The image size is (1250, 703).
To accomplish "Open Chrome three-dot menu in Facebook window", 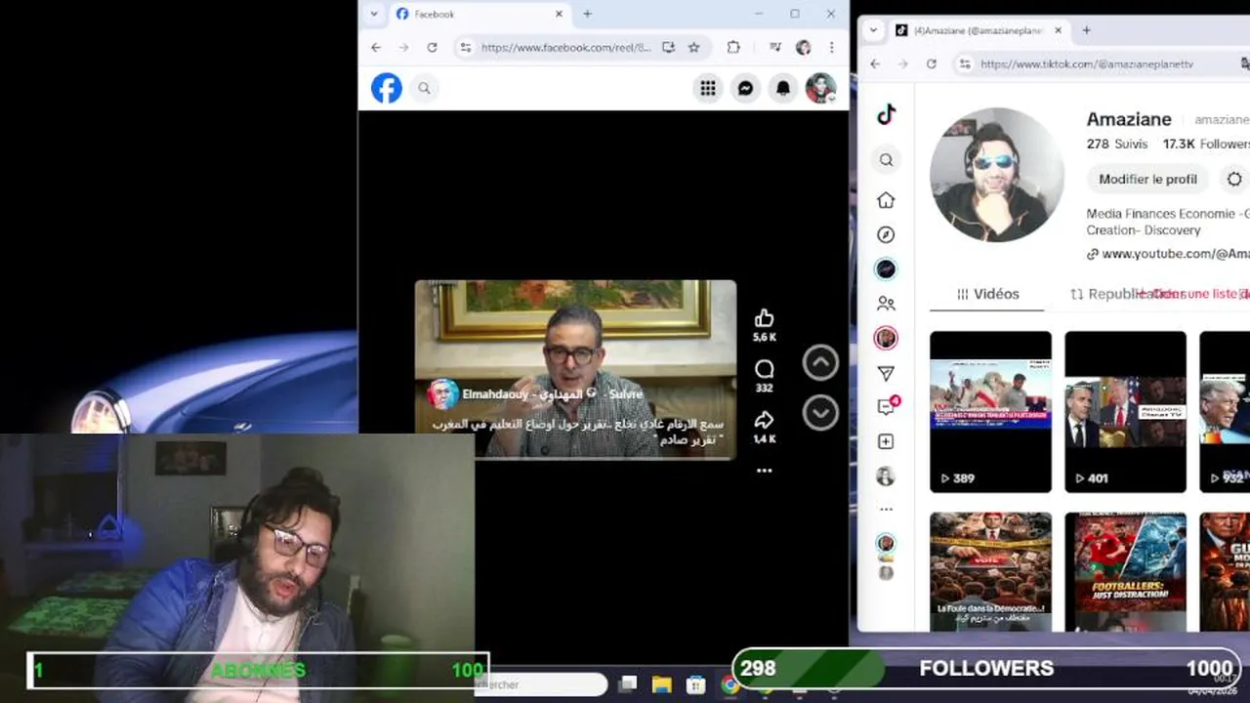I will pyautogui.click(x=831, y=47).
